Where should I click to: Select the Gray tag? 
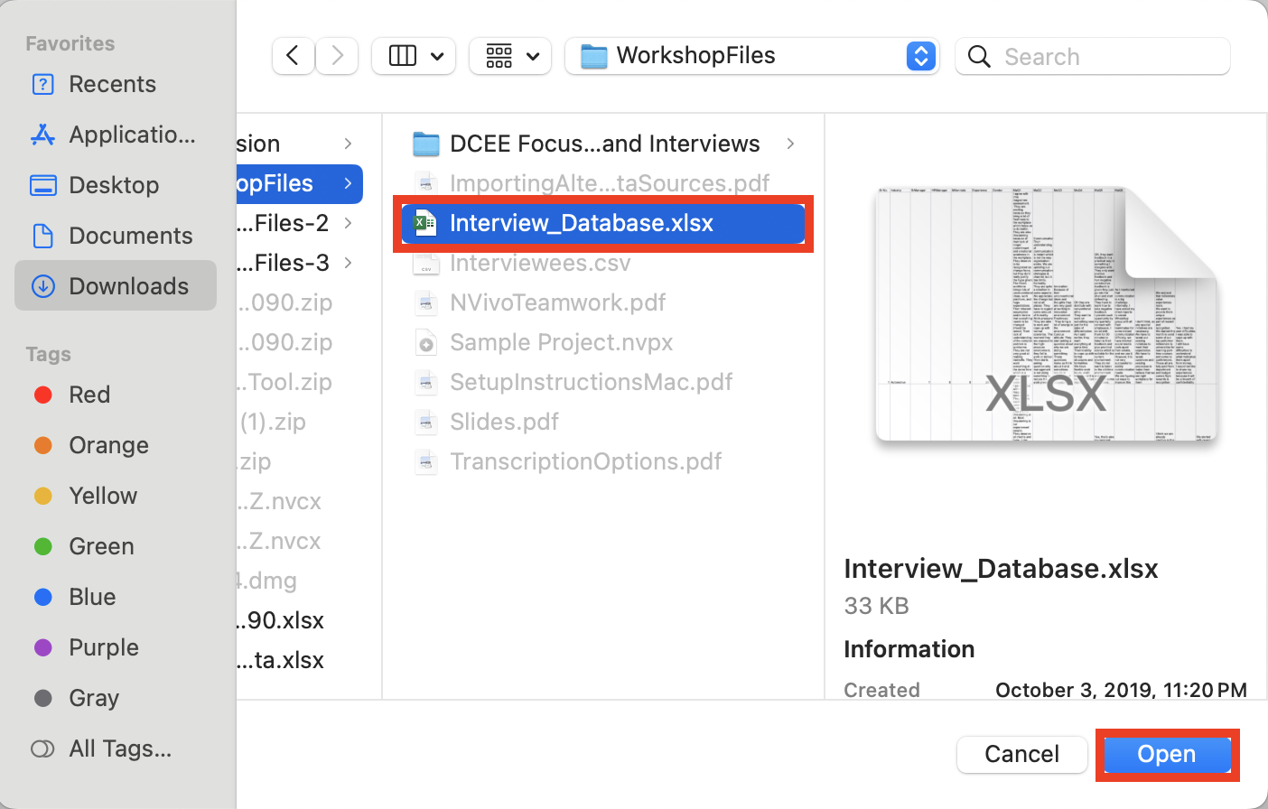116,698
